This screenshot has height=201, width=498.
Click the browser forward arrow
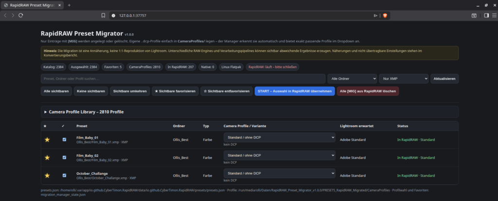tap(13, 15)
